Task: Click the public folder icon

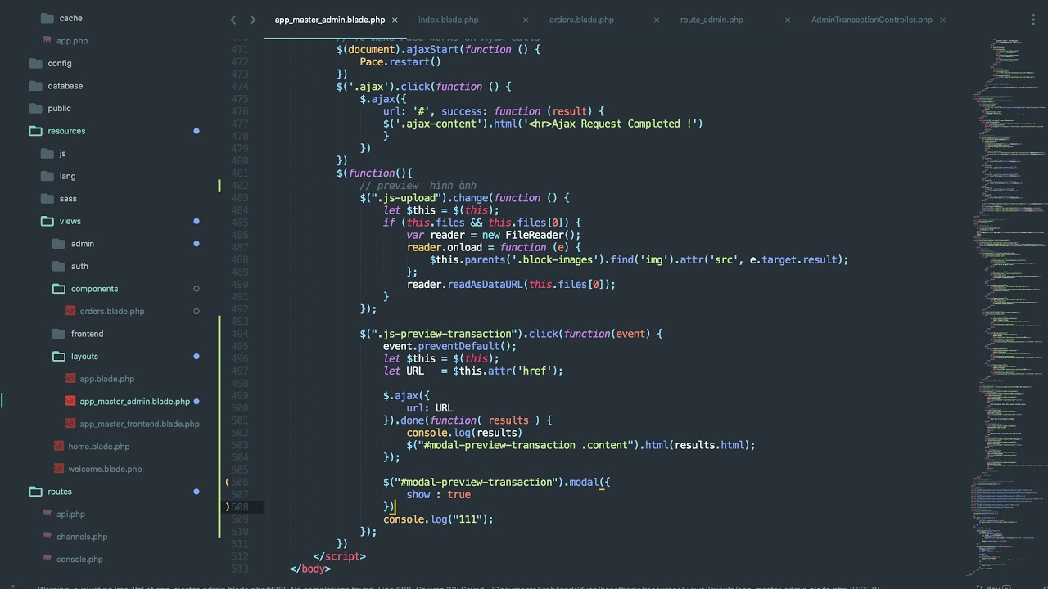Action: pos(35,108)
